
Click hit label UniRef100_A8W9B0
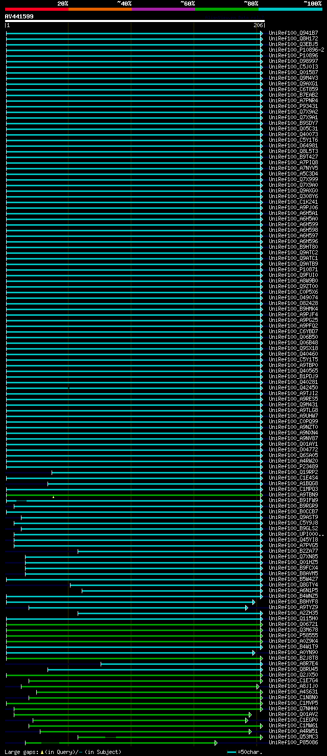(293, 280)
